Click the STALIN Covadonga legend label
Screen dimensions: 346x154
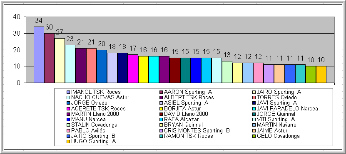tap(94, 125)
